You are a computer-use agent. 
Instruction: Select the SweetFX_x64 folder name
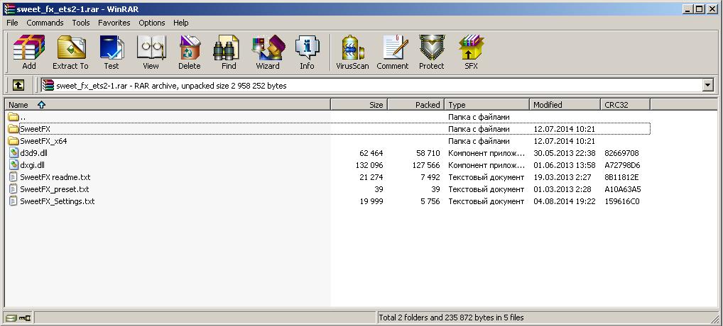pyautogui.click(x=43, y=141)
